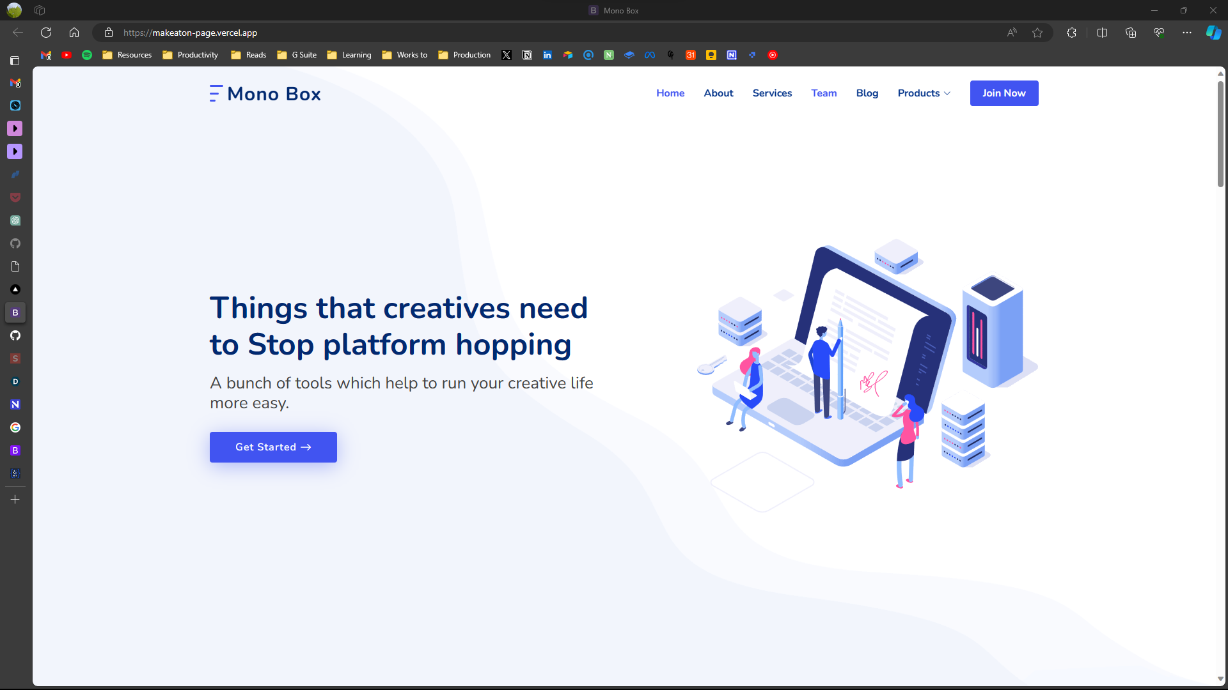
Task: Click the Collections icon
Action: 1131,33
